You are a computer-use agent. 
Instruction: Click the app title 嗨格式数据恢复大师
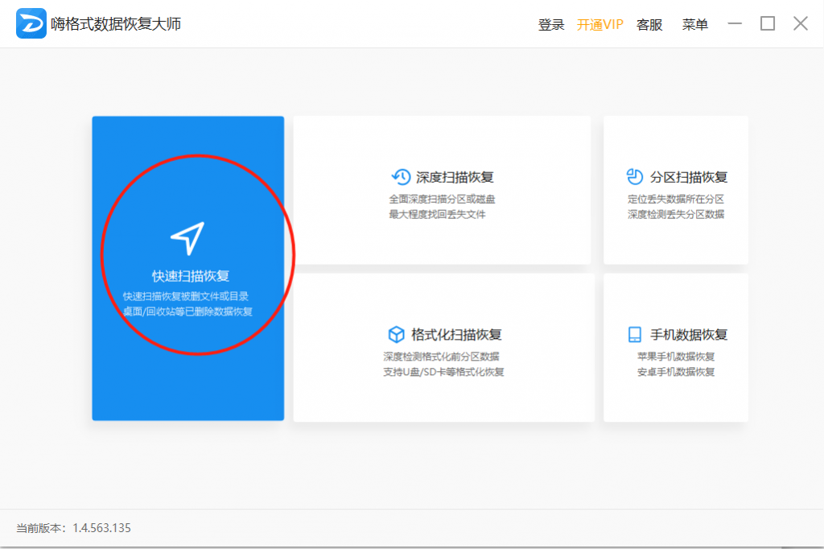click(116, 24)
